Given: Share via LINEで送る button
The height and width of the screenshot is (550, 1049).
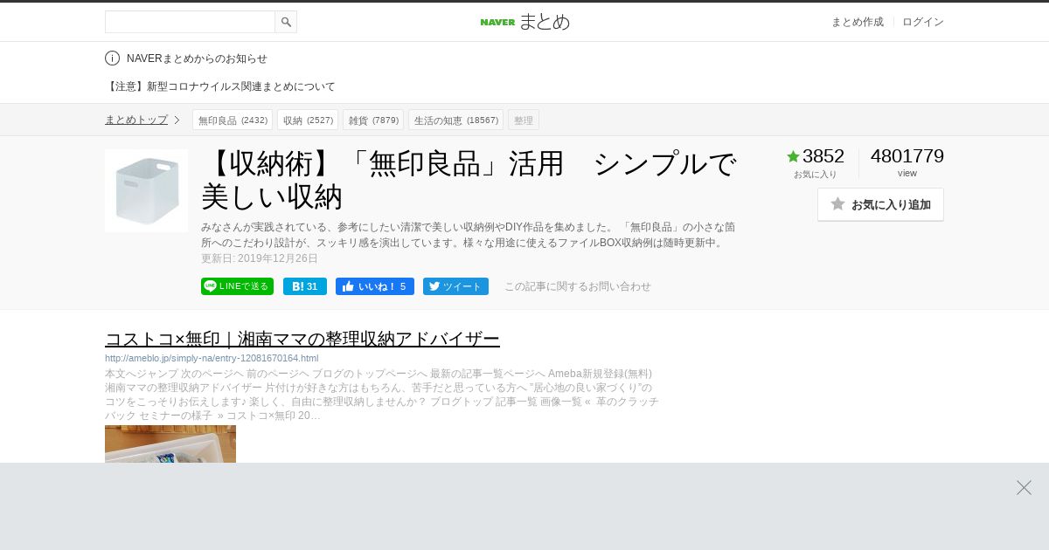Looking at the screenshot, I should click(237, 286).
